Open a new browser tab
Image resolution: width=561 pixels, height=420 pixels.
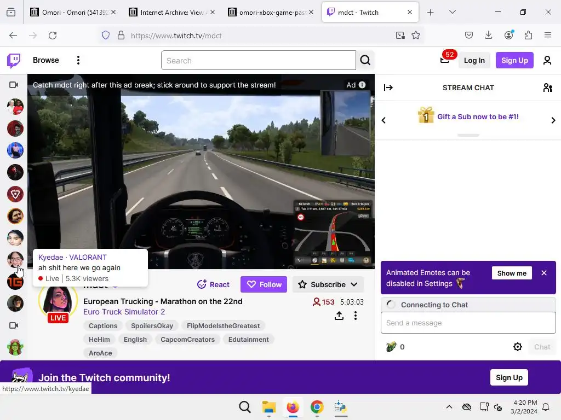click(x=431, y=13)
